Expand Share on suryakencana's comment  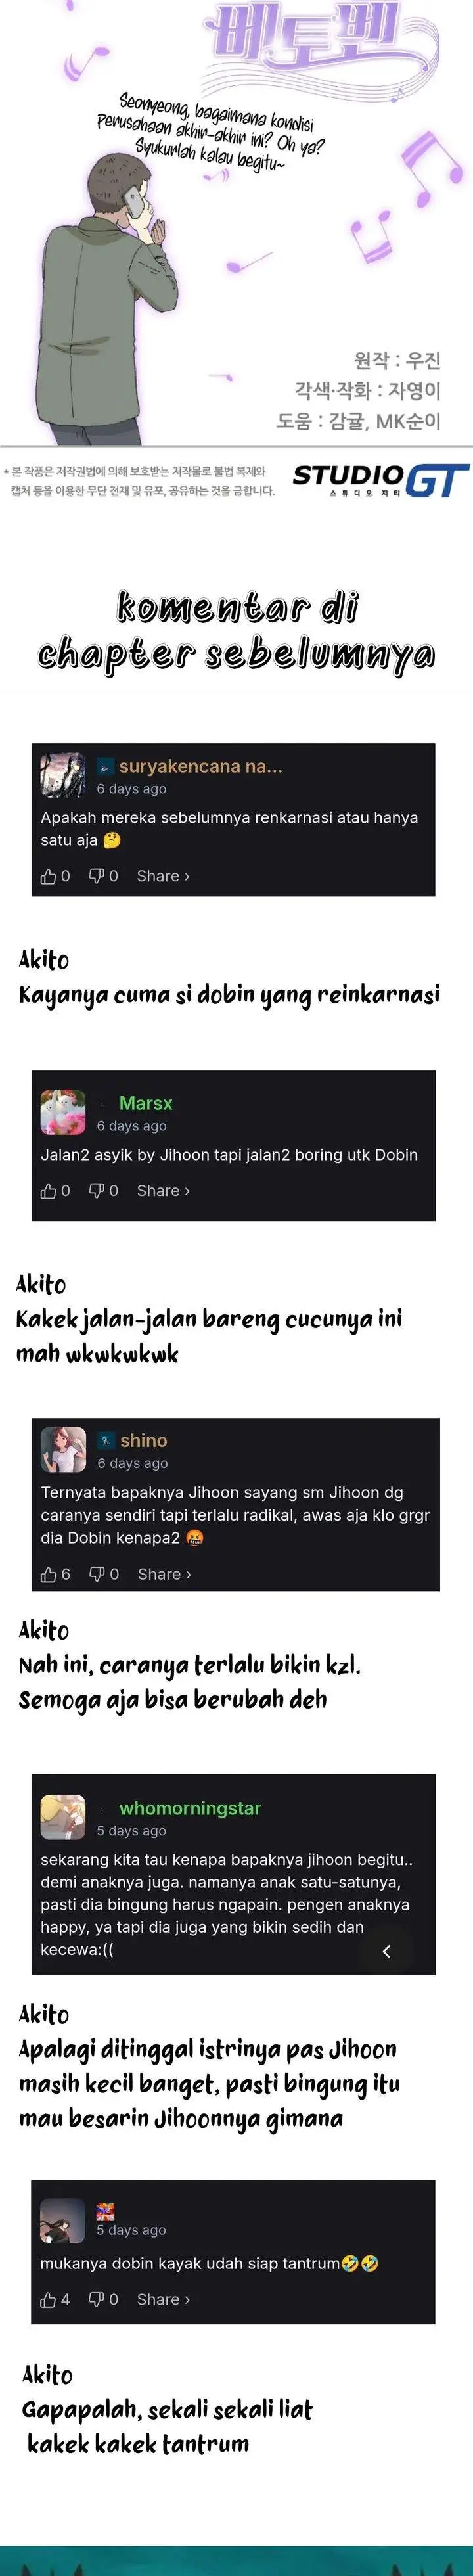pyautogui.click(x=163, y=876)
